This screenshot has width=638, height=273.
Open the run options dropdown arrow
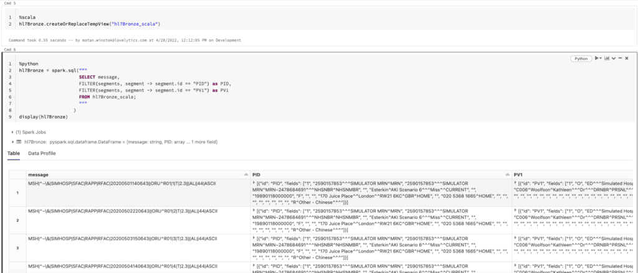(x=602, y=59)
